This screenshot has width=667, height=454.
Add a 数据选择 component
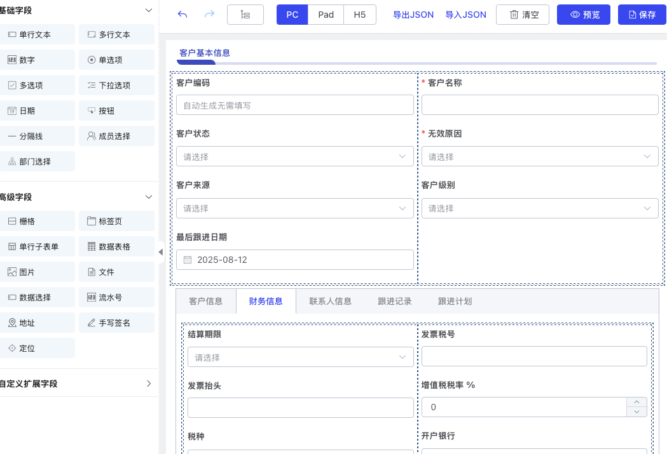38,297
